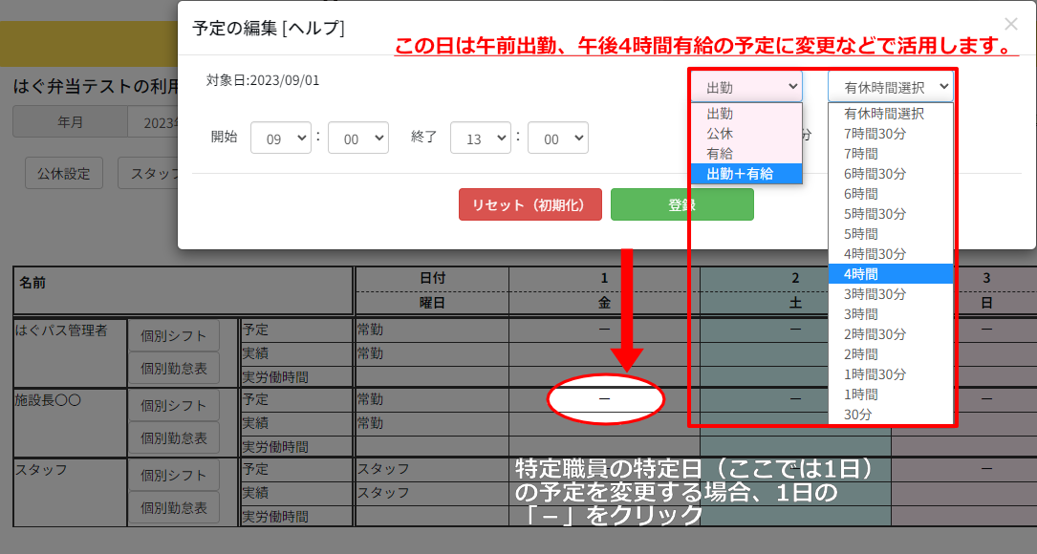Screen dimensions: 1037x554
Task: Expand the 有休時間選択 dropdown
Action: click(x=891, y=87)
